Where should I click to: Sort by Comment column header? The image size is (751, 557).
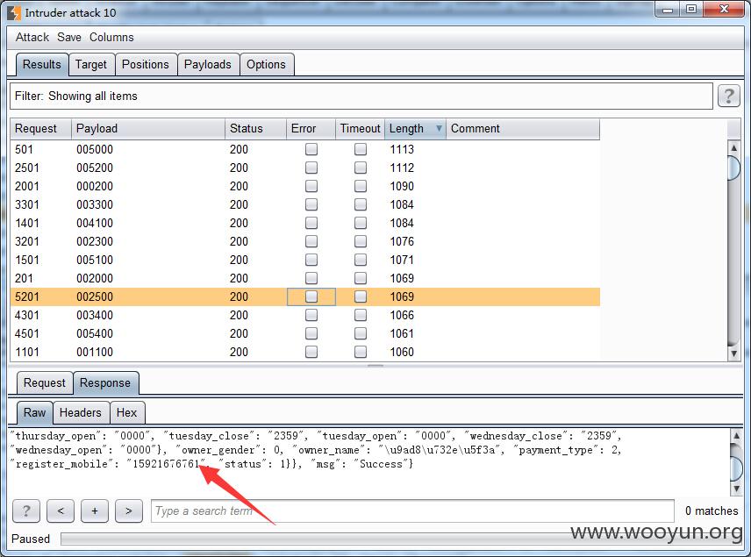(523, 128)
